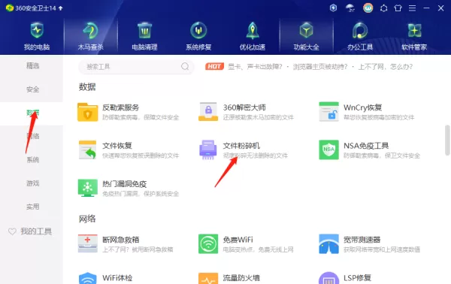451x284 pixels.
Task: Select 系统 sidebar tab
Action: point(33,159)
